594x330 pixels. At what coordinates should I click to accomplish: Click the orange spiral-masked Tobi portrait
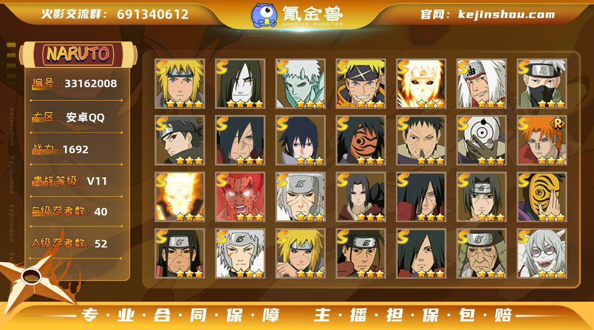[542, 197]
